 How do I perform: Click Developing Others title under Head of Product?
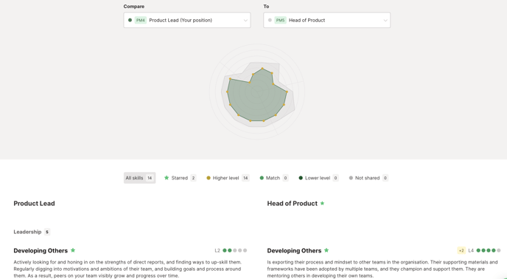294,250
